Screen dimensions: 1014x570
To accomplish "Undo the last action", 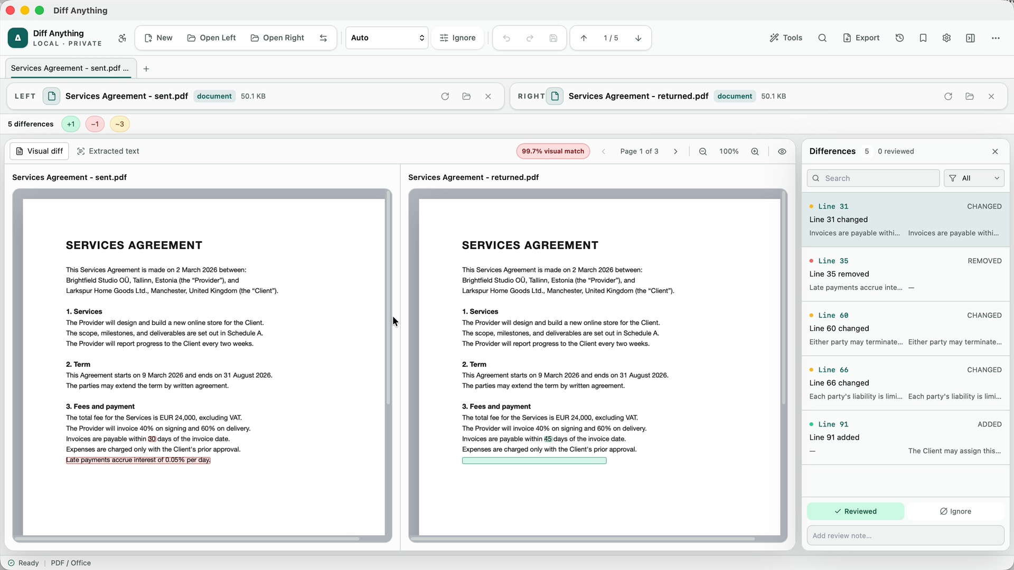I will pos(506,38).
